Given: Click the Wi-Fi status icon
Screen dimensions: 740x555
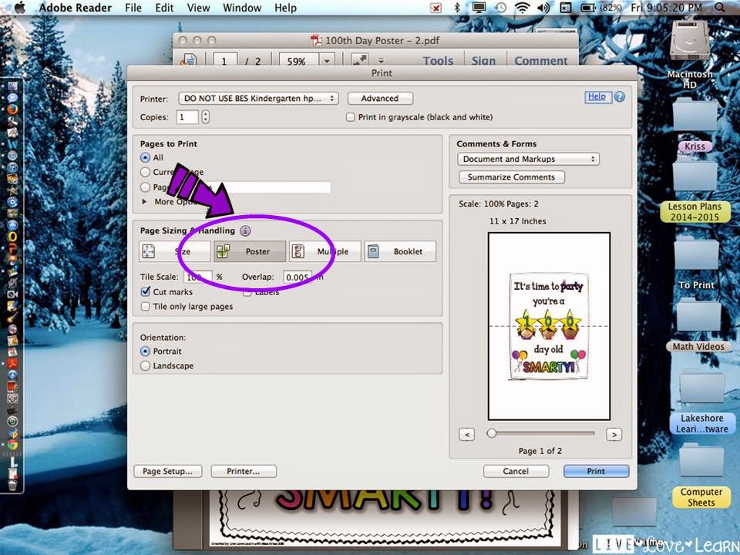Looking at the screenshot, I should click(522, 8).
